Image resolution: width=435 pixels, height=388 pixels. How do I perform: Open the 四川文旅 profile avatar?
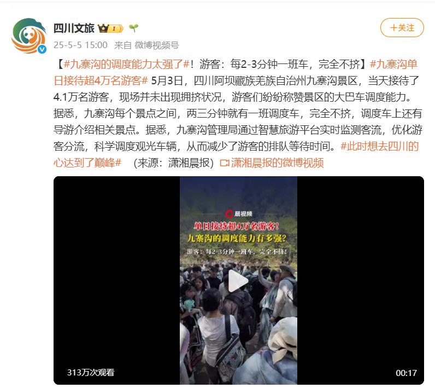point(29,36)
